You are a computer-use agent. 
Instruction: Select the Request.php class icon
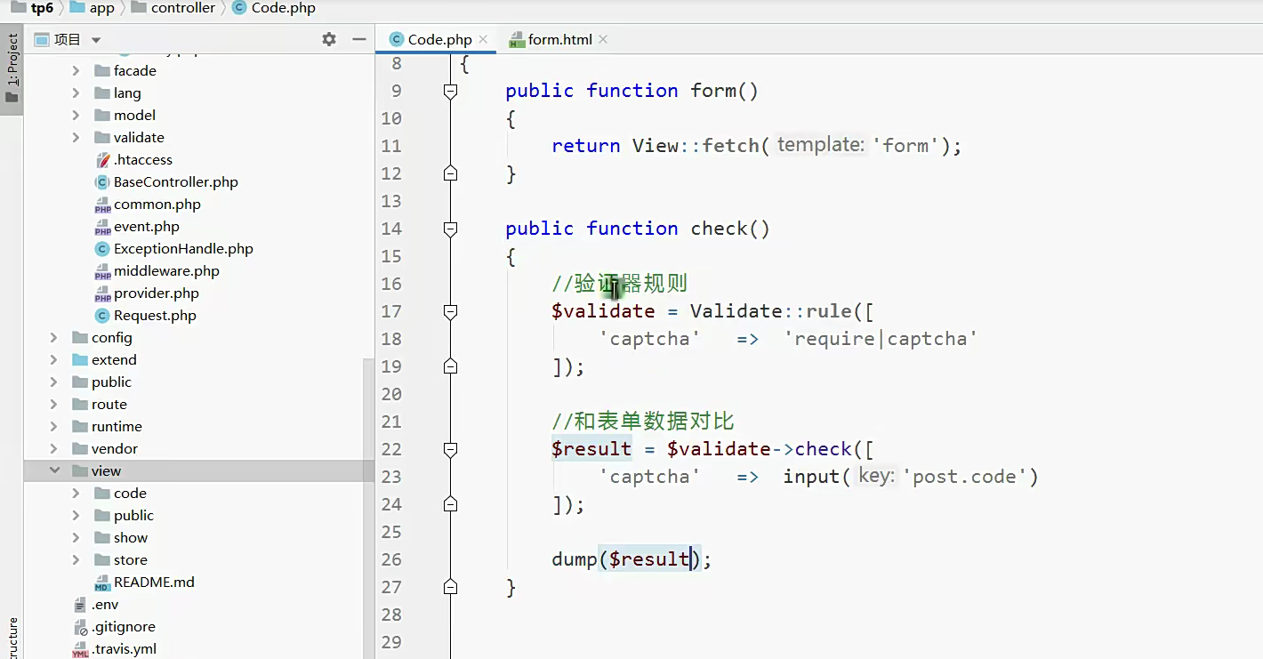(x=102, y=315)
